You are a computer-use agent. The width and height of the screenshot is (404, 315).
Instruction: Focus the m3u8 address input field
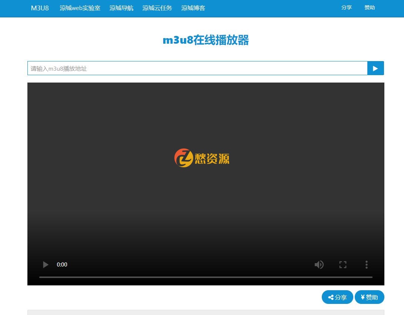197,68
